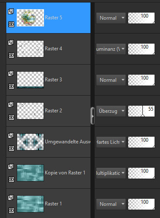Click the opacity slider of Umgewandelte Auswahl layer
The image size is (160, 218).
click(x=141, y=142)
